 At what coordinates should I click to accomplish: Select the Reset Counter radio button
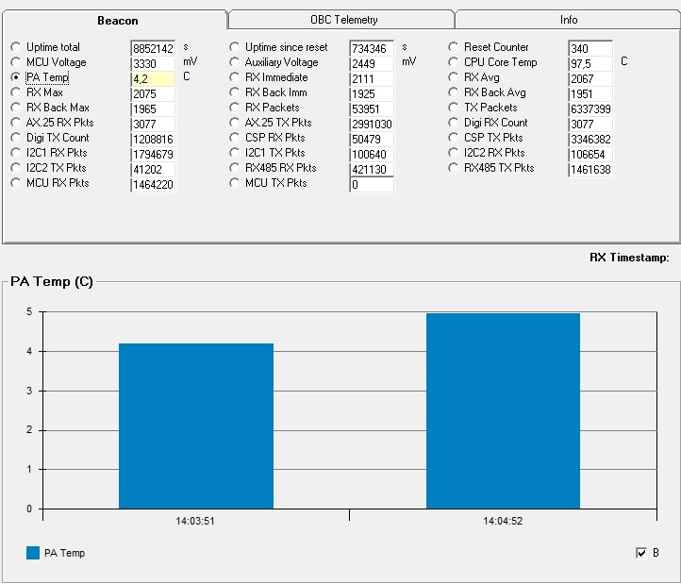coord(454,47)
